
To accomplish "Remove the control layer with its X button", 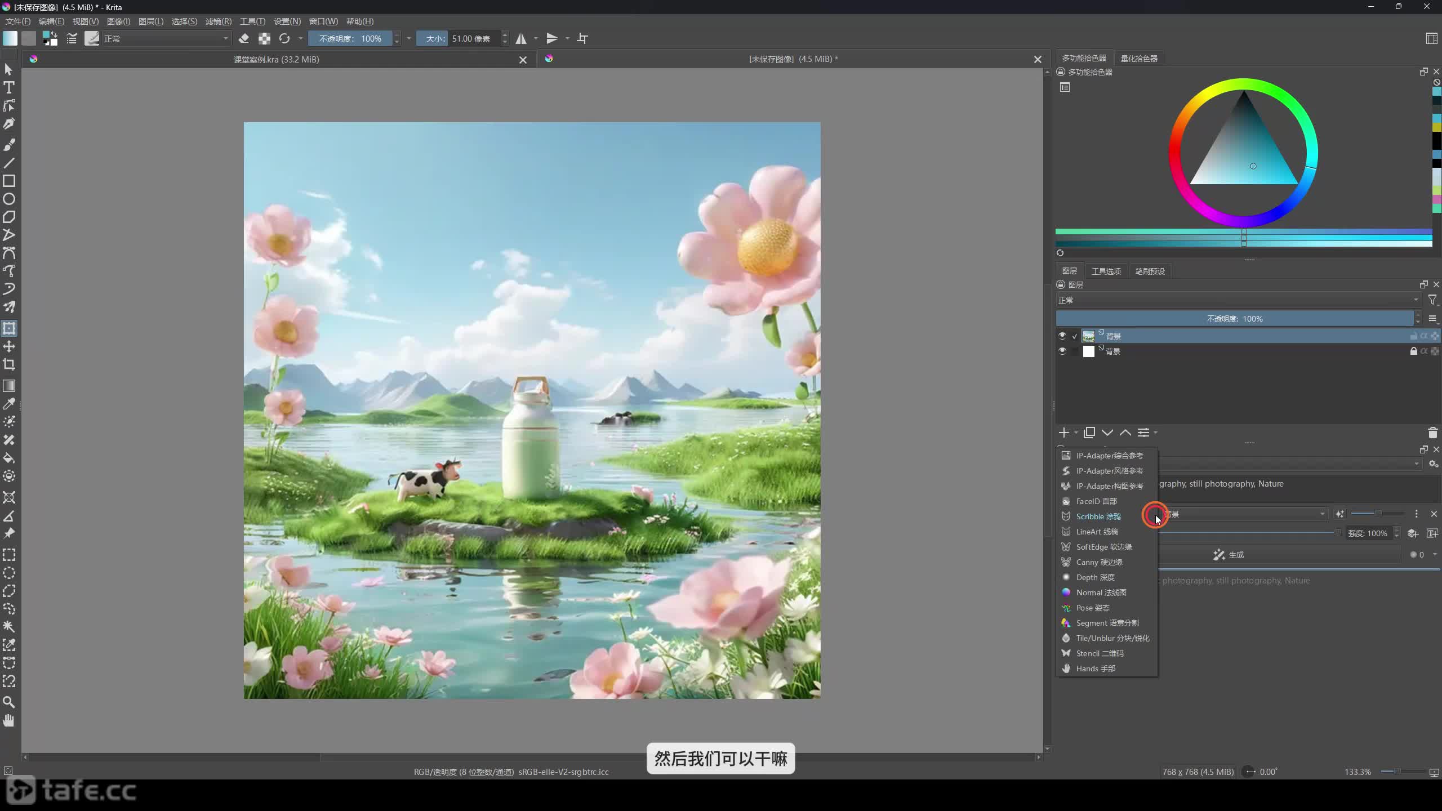I will (1434, 514).
